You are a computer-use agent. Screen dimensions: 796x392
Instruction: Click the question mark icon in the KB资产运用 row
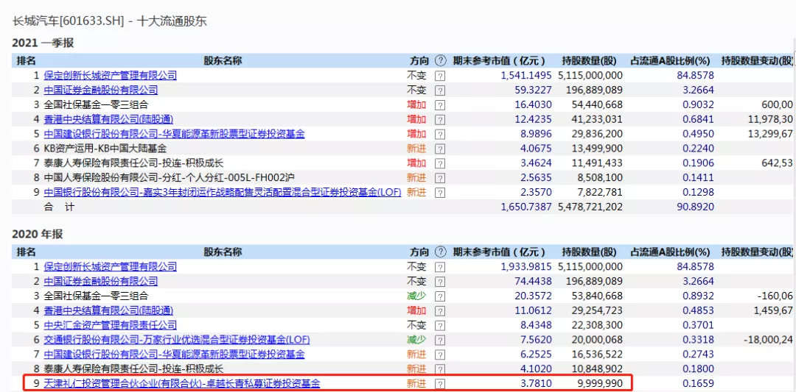pyautogui.click(x=440, y=149)
